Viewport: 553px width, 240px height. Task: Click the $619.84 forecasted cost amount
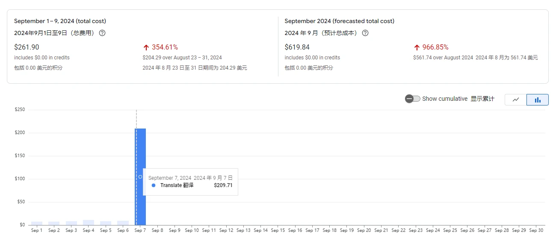(x=297, y=47)
